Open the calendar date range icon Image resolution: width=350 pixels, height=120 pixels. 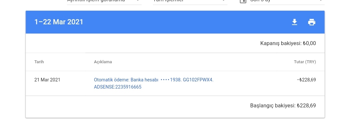click(243, 1)
